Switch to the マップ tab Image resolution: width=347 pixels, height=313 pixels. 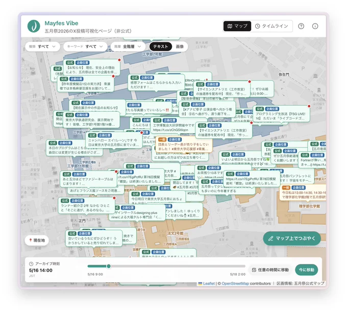pos(237,26)
